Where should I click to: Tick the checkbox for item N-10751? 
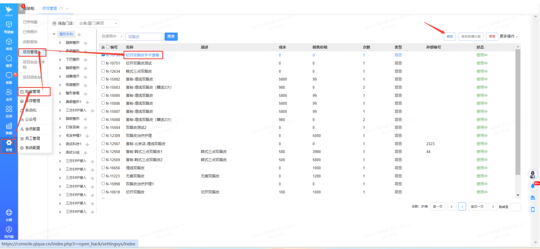coord(103,63)
